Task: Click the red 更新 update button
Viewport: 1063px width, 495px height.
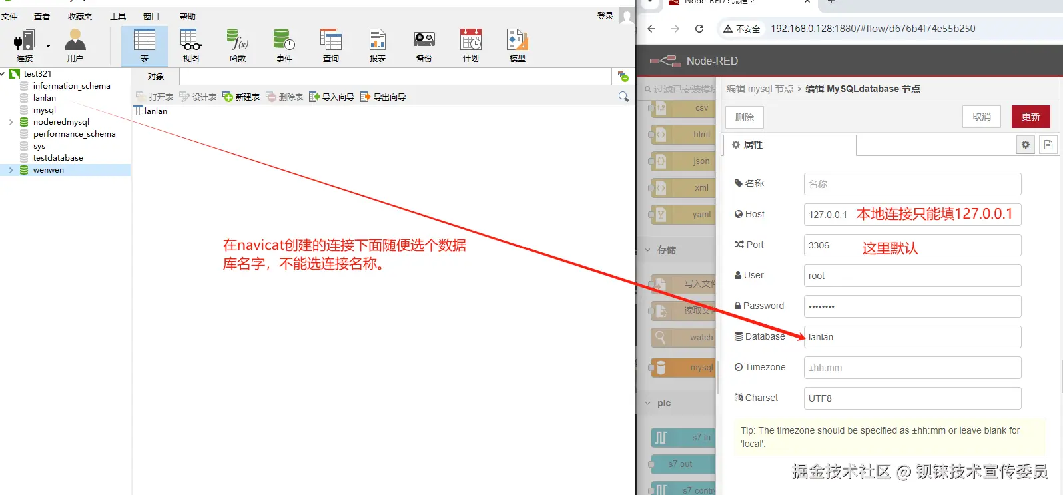Action: (1031, 117)
